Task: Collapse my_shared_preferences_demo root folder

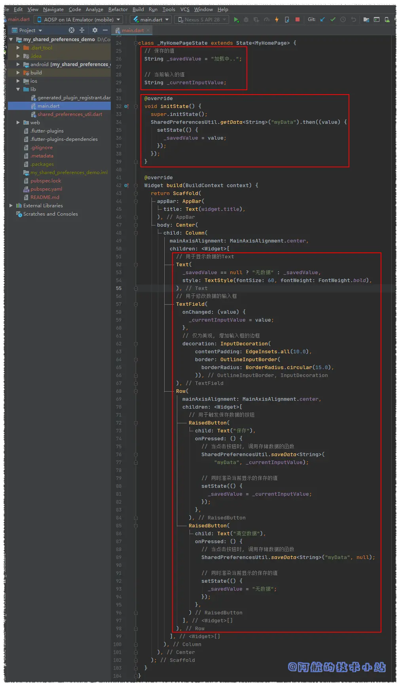Action: (x=11, y=40)
